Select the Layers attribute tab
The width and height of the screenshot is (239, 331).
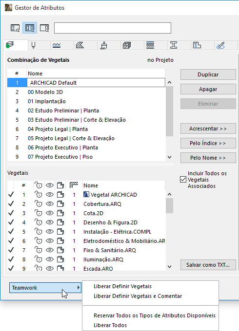(x=16, y=45)
